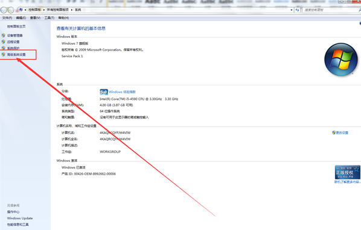Click the shield icon beside 远程设置
Screen dimensions: 361x230
pyautogui.click(x=4, y=42)
